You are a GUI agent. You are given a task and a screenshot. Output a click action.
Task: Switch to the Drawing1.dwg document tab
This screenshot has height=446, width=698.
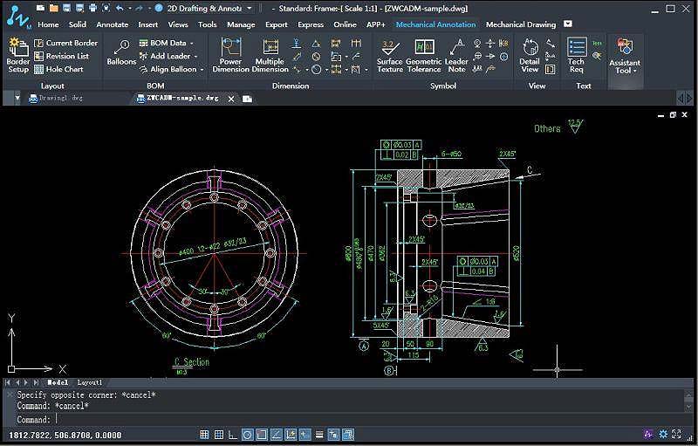tap(56, 98)
